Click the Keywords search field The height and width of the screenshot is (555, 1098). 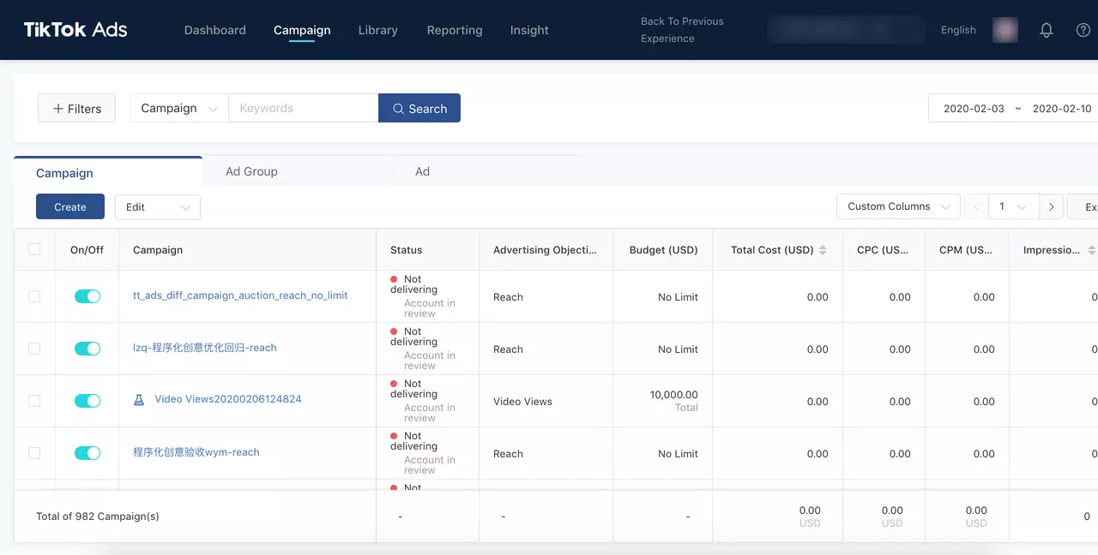point(304,108)
